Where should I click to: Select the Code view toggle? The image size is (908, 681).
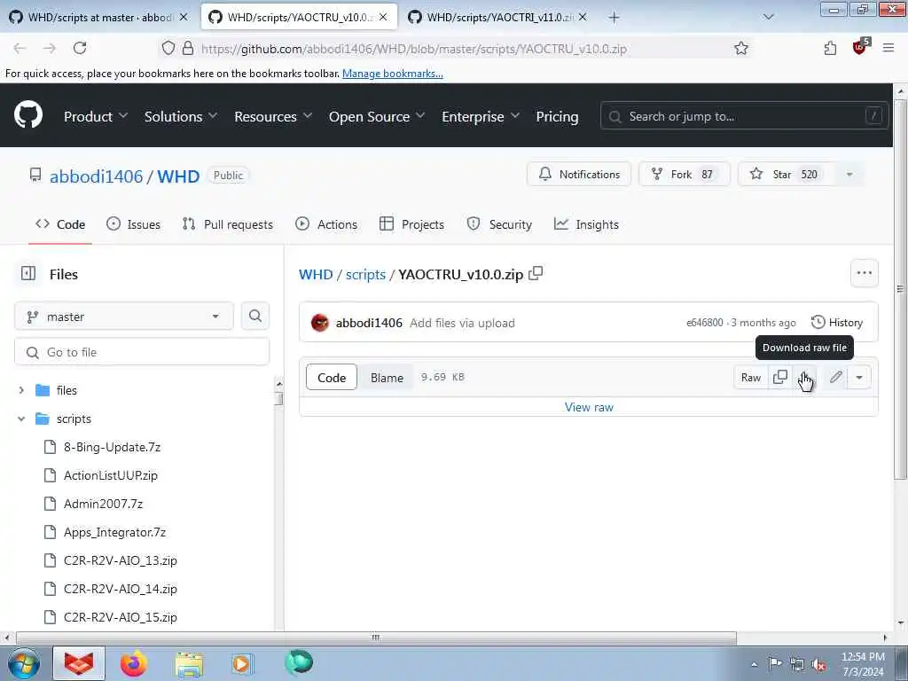tap(332, 378)
